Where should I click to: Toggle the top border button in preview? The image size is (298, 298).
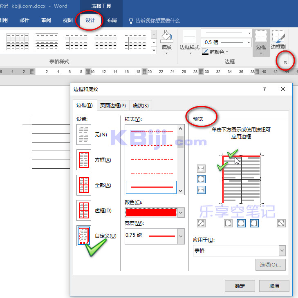pyautogui.click(x=202, y=169)
